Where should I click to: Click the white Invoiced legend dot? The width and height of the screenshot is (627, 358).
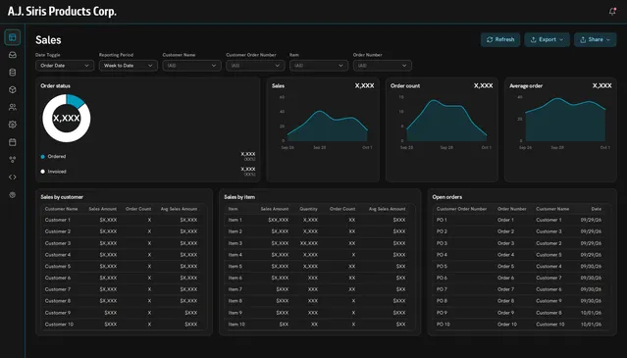pos(43,172)
